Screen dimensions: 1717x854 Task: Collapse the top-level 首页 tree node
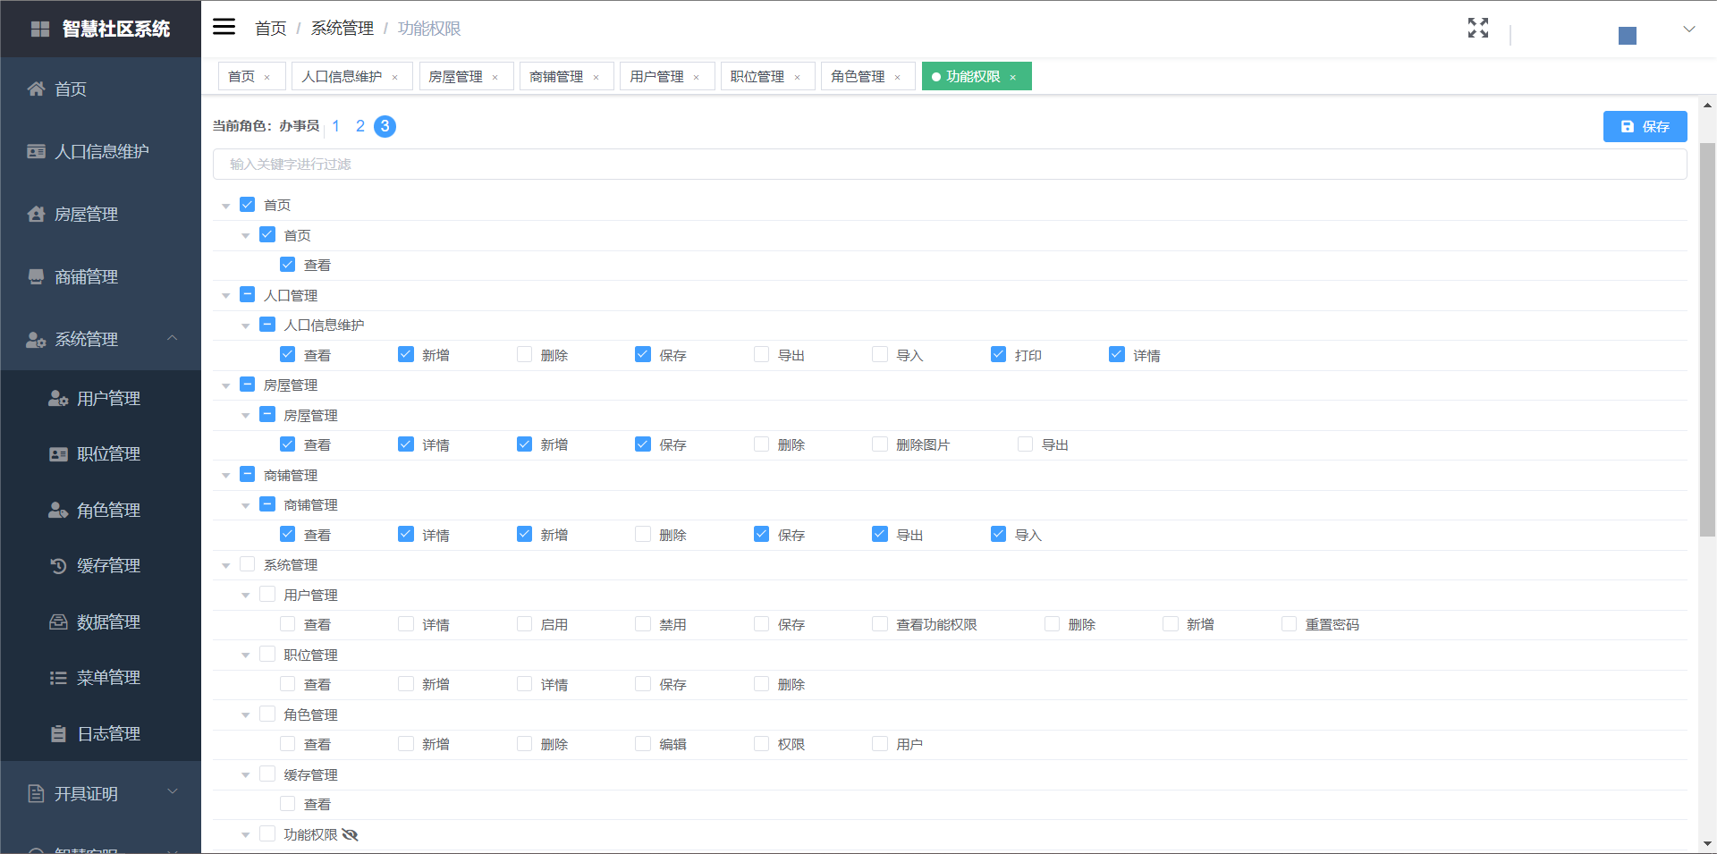click(x=225, y=206)
